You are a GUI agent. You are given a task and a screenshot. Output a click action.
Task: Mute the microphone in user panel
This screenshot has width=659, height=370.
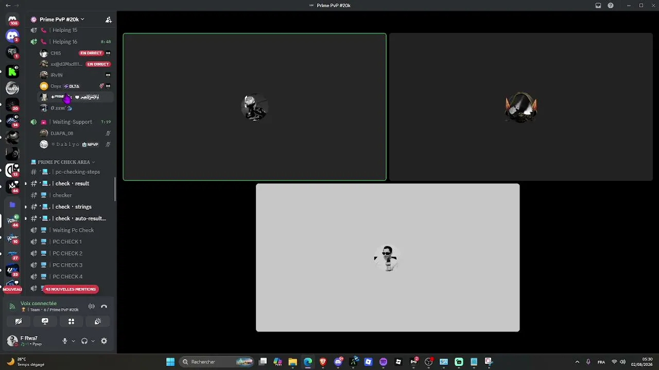click(x=64, y=341)
